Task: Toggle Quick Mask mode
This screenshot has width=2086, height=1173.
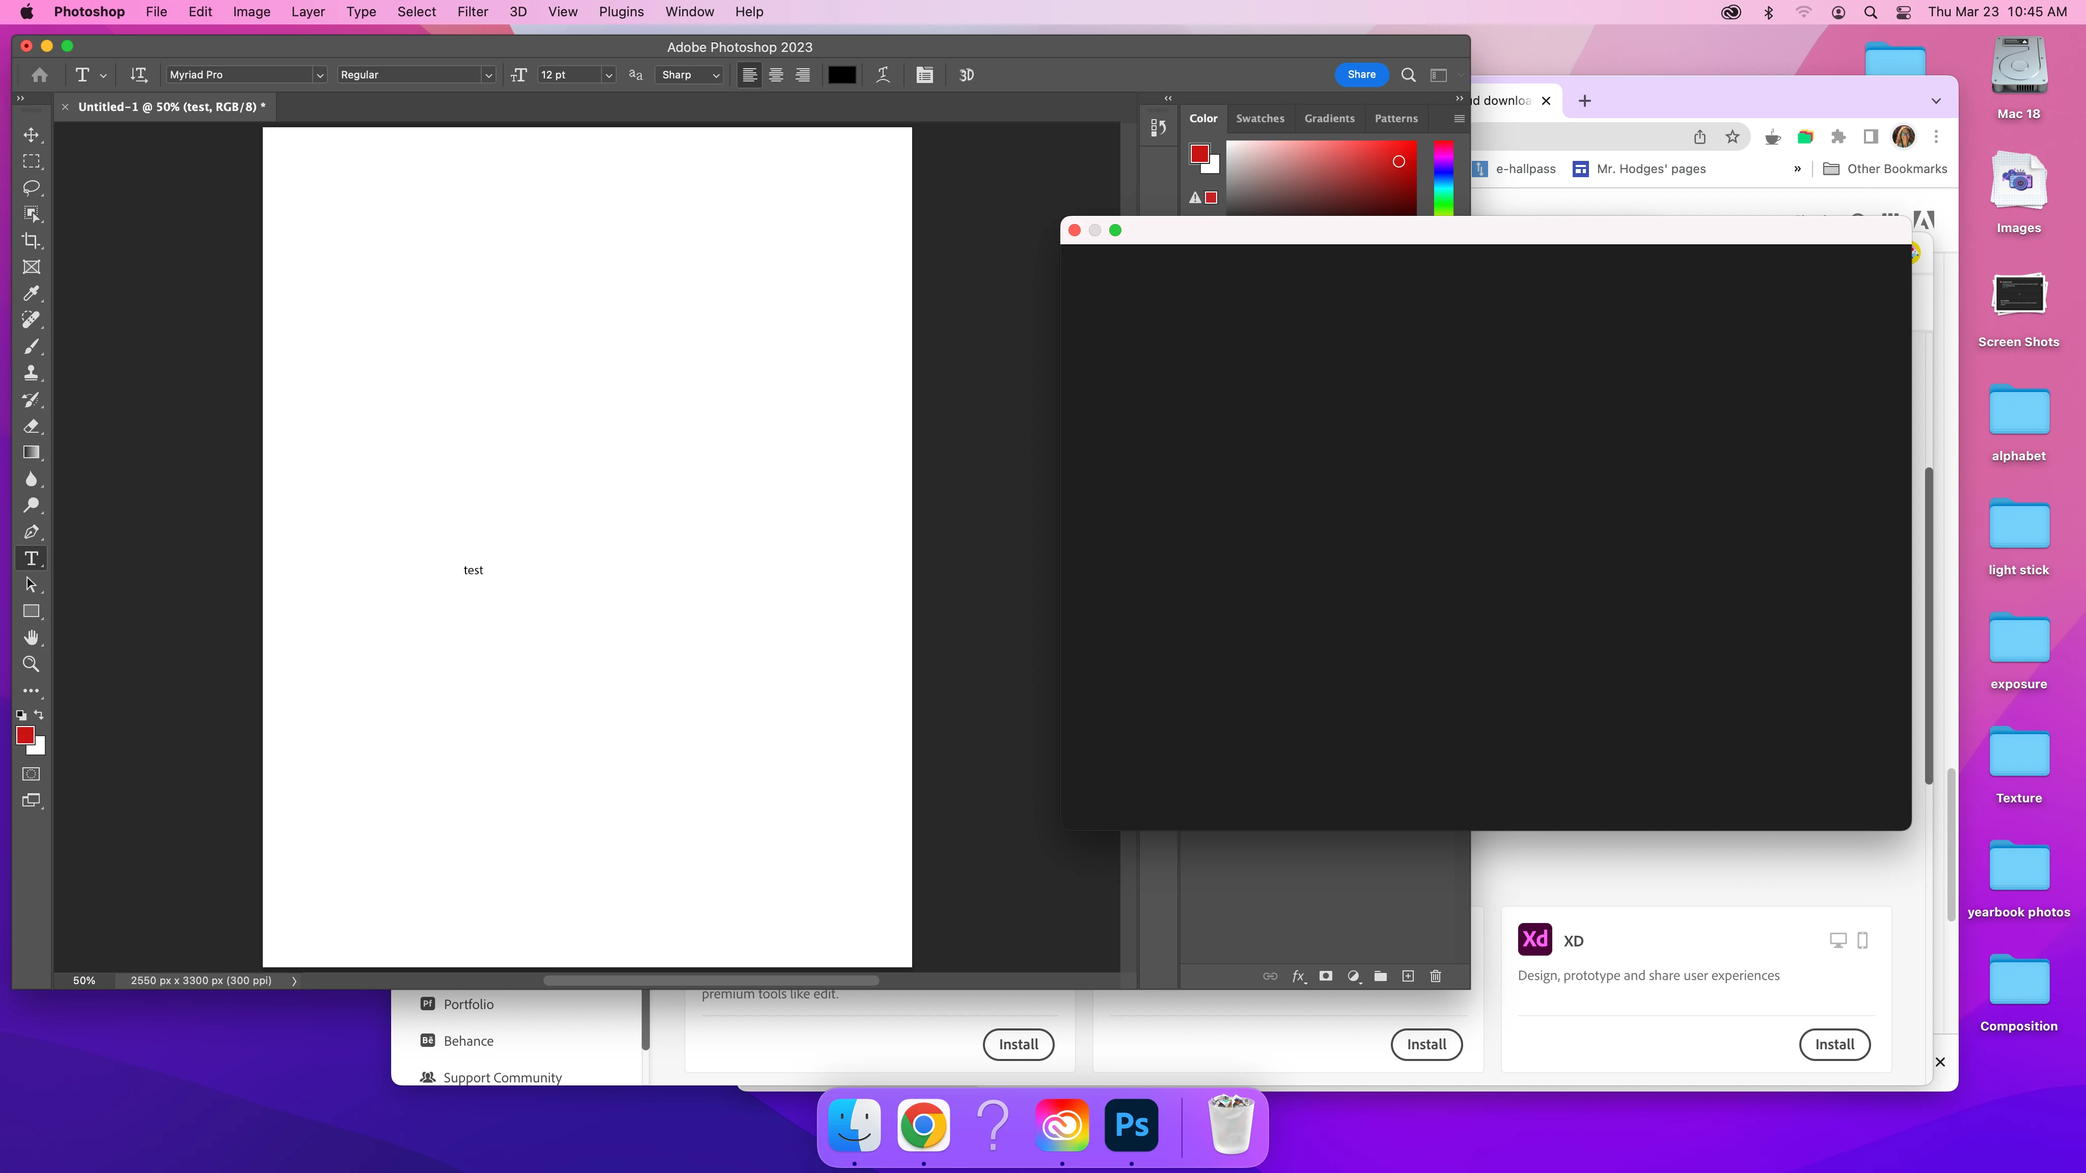Action: [x=31, y=774]
